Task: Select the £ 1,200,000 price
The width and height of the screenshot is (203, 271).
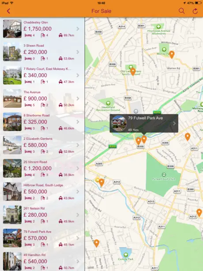Action: 38,168
